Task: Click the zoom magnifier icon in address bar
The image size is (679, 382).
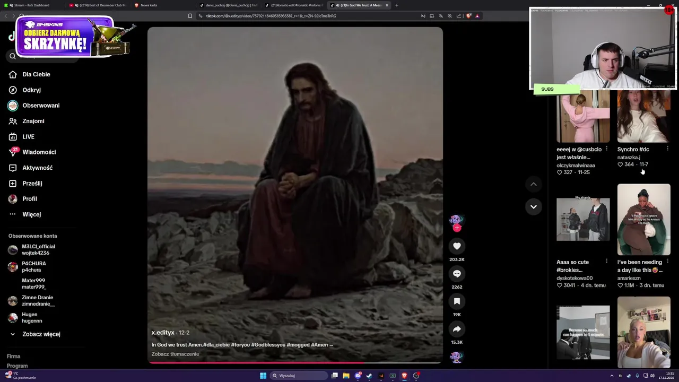Action: [x=450, y=16]
